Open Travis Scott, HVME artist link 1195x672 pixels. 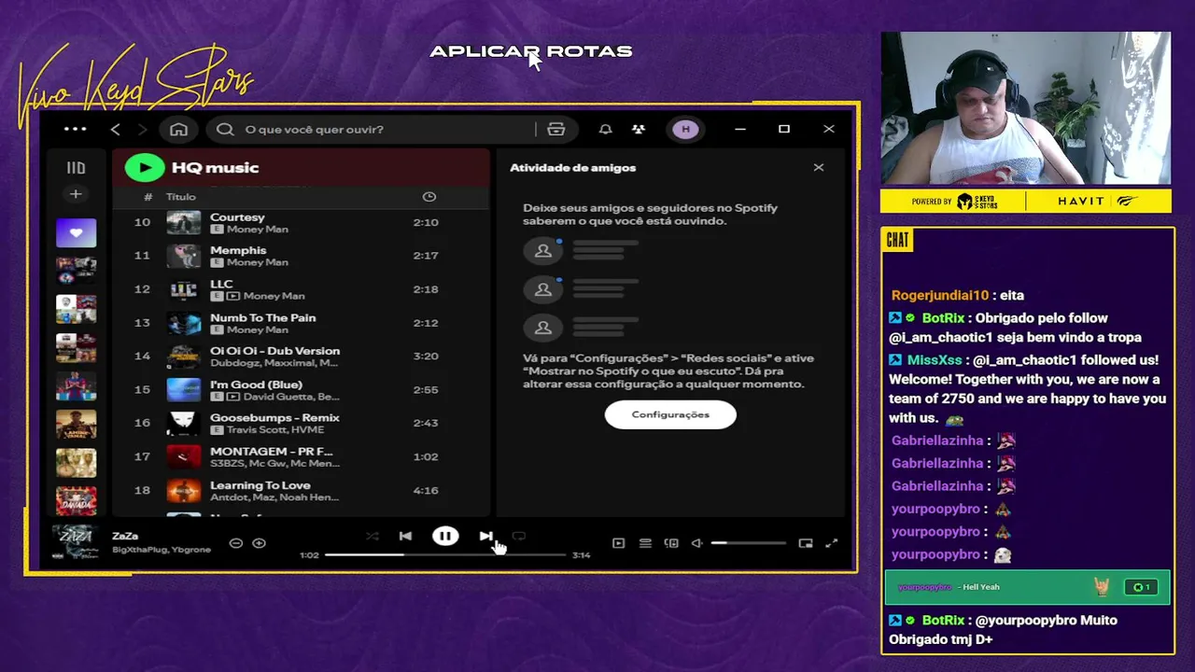coord(274,430)
